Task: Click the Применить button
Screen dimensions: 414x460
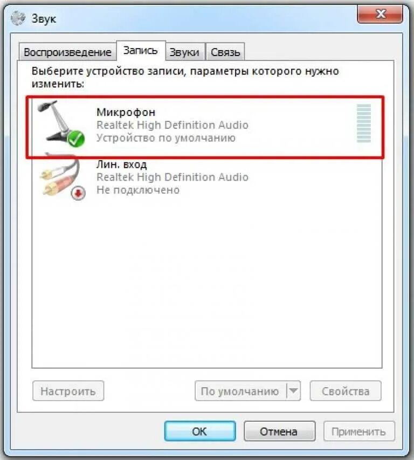Action: tap(359, 431)
